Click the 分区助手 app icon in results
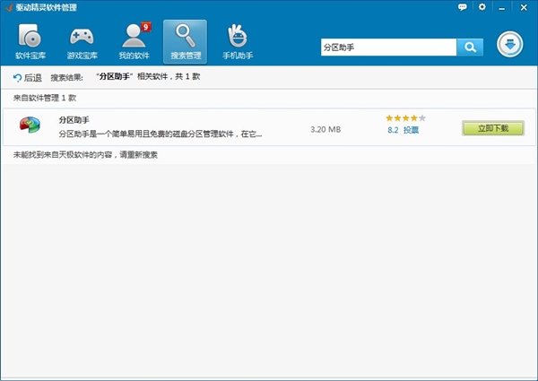Screen dimensions: 538x381 (x=30, y=125)
